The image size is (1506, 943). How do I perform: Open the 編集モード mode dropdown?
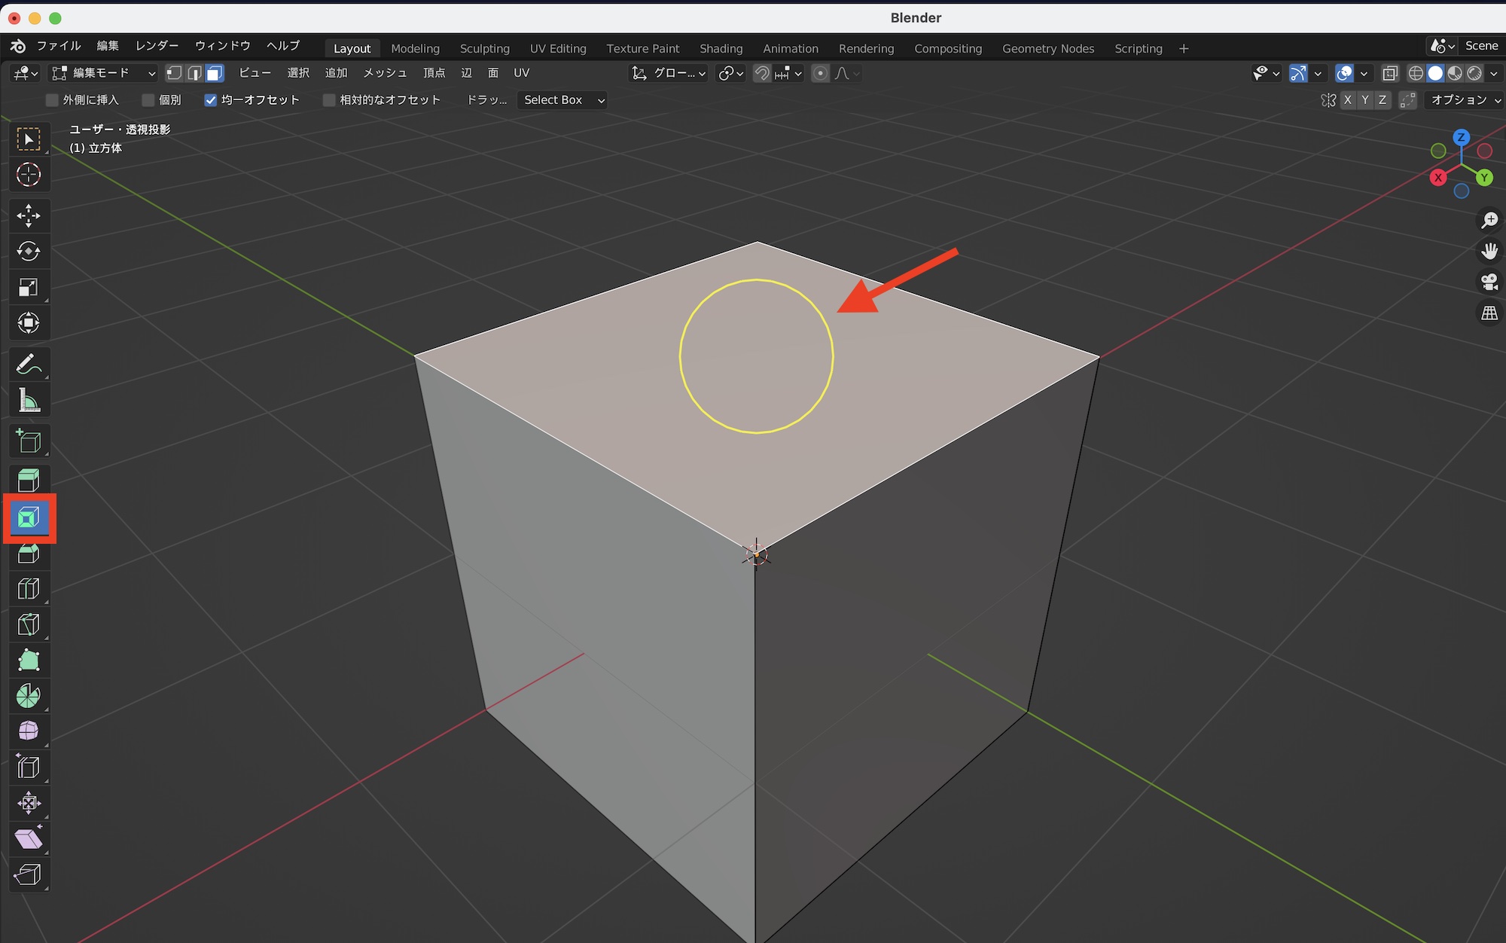pos(103,73)
